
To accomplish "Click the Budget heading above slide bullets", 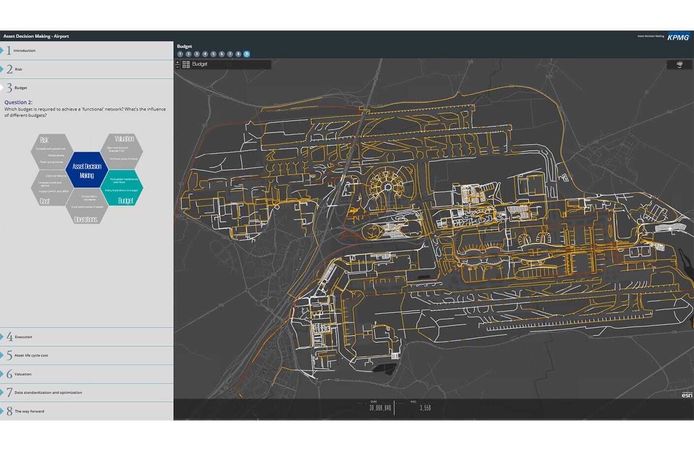I will pyautogui.click(x=185, y=46).
